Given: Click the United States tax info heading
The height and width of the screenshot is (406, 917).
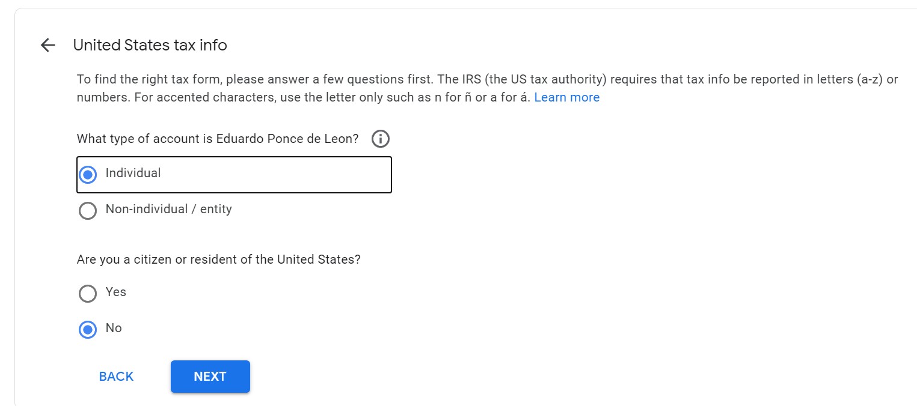Looking at the screenshot, I should coord(150,45).
